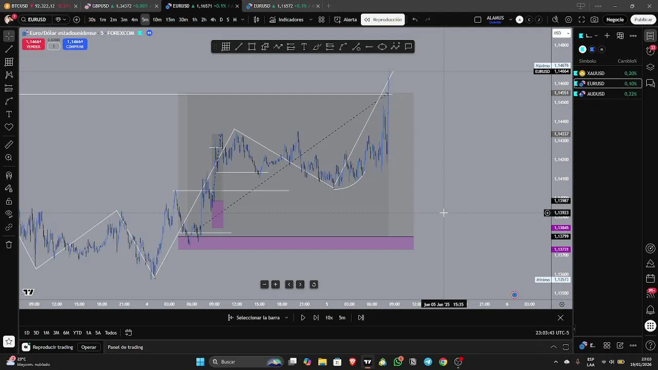Select AUDUSD in the watchlist

[x=608, y=94]
